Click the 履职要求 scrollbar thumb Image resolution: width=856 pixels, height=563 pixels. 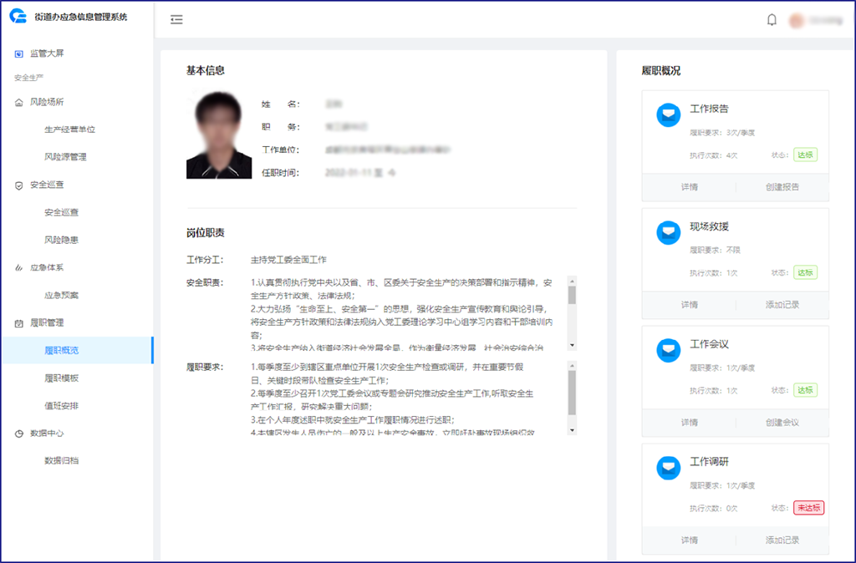pos(572,393)
